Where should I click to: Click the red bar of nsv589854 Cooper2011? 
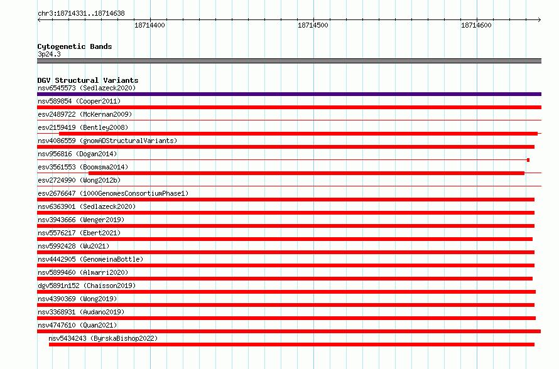(289, 107)
